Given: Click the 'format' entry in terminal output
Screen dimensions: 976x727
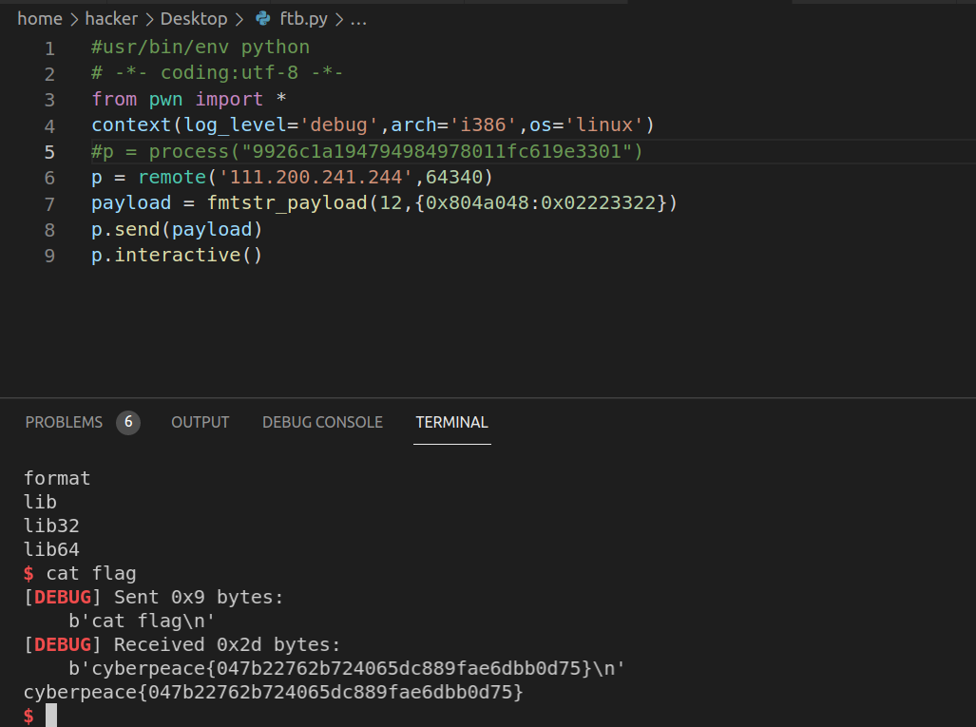Looking at the screenshot, I should click(57, 478).
